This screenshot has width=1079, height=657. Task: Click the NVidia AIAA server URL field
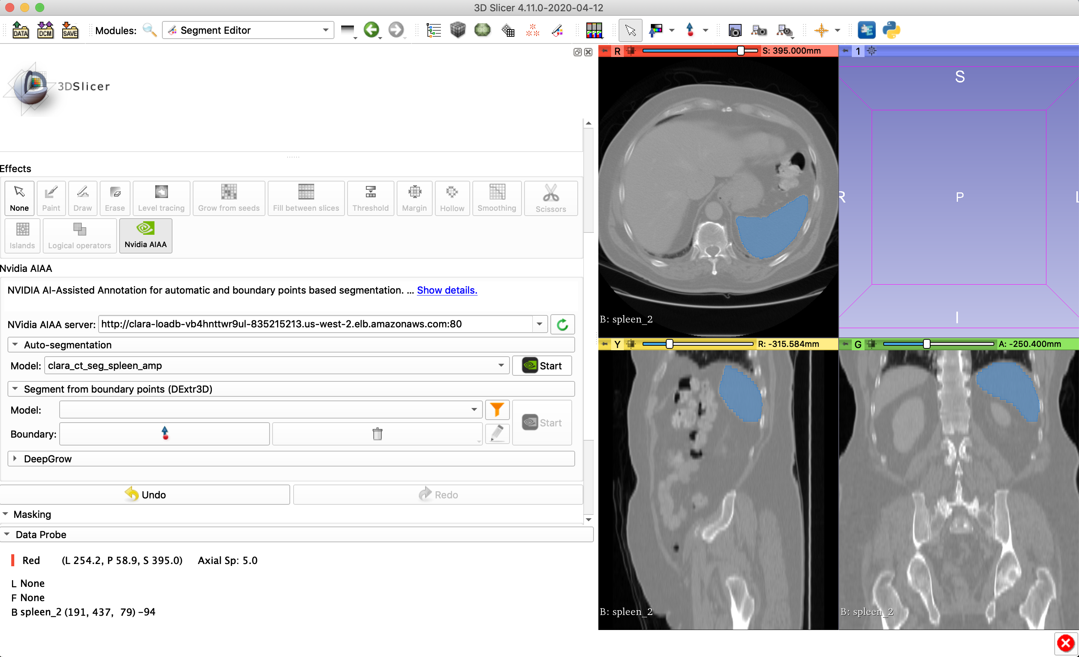[x=315, y=324]
